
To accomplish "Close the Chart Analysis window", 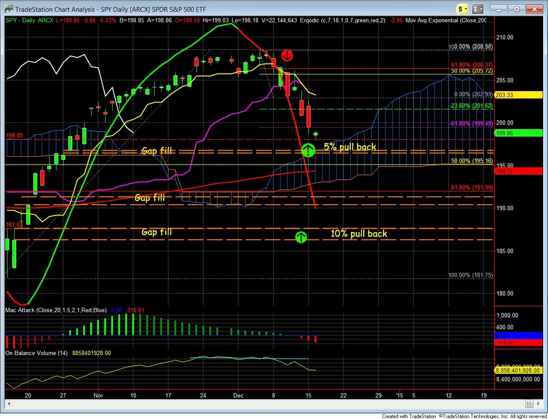I will pos(534,9).
